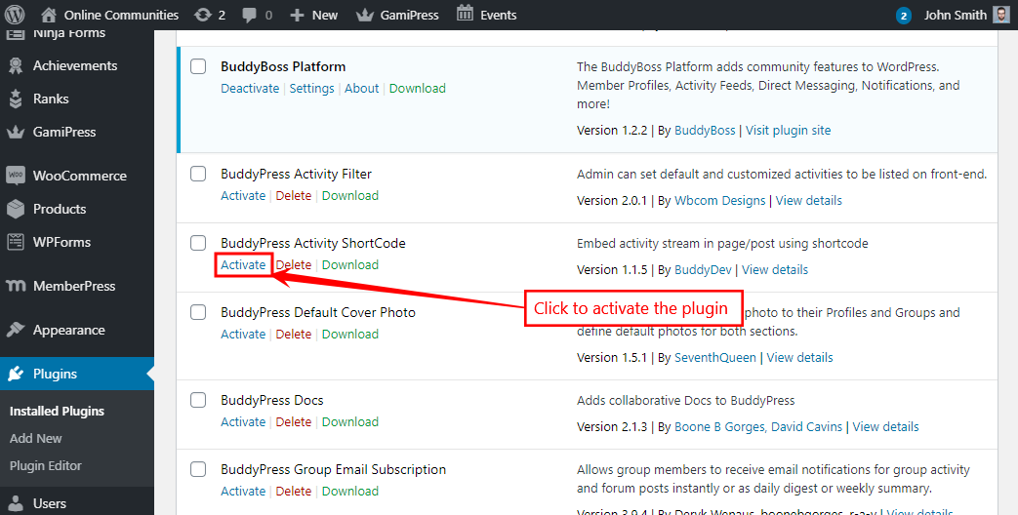Screen dimensions: 1018x515
Task: Select the BuddyPress Activity Filter checkbox
Action: [x=198, y=174]
